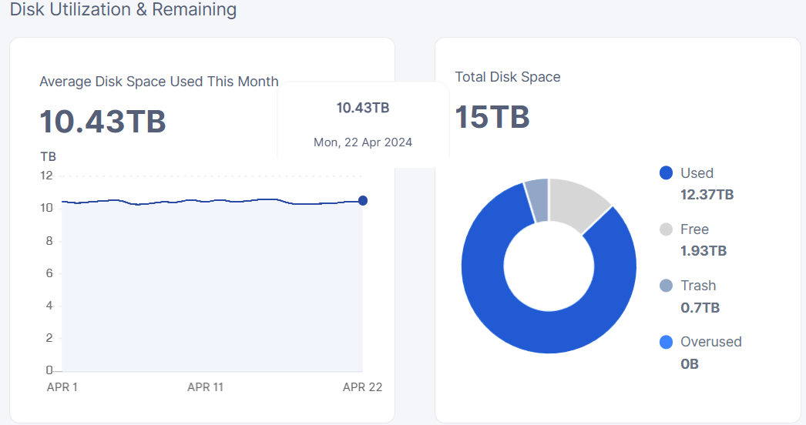Click the 'Disk Utilization & Remaining' heading
This screenshot has height=425, width=806.
[123, 10]
